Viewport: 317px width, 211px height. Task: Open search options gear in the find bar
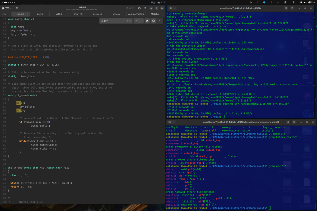tap(153, 21)
